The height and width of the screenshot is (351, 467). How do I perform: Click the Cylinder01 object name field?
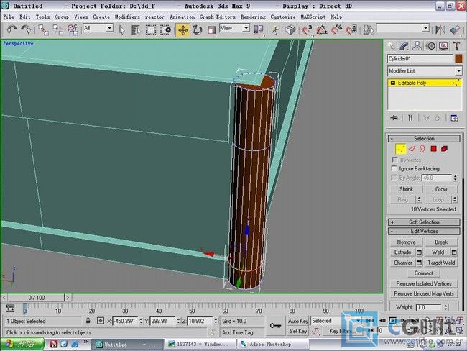pos(420,59)
